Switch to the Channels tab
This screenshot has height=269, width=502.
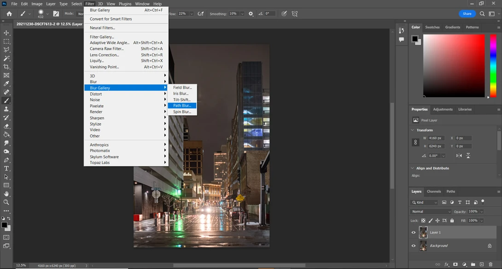(x=434, y=191)
